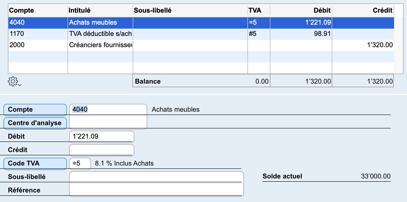Select the 2000 Créanciers fournisseurs row
Screen dimensions: 407x202
[x=201, y=45]
